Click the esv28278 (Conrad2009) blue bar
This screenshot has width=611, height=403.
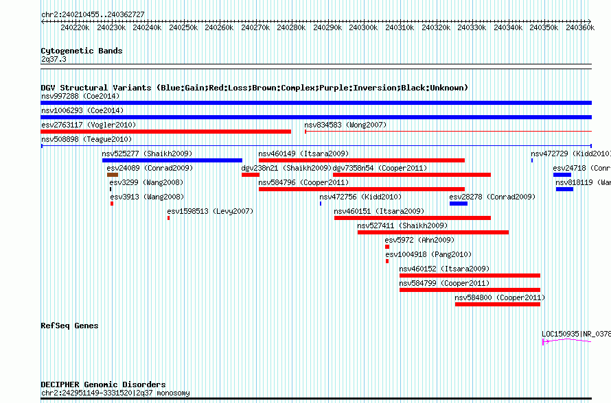[x=459, y=204]
